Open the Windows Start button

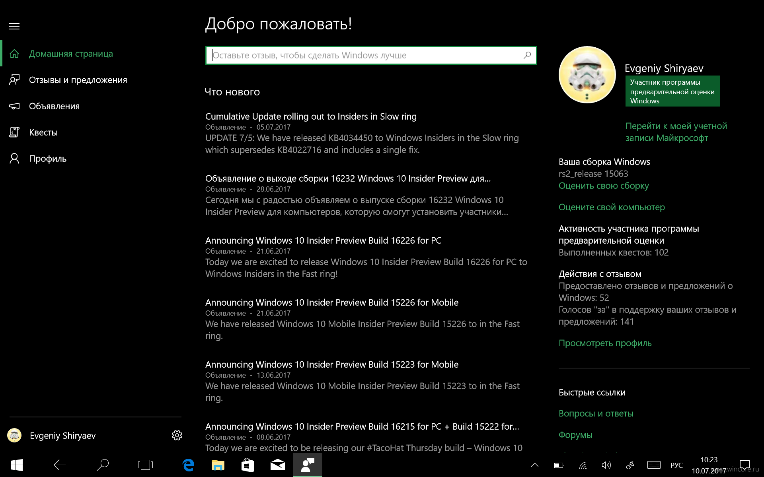coord(17,465)
